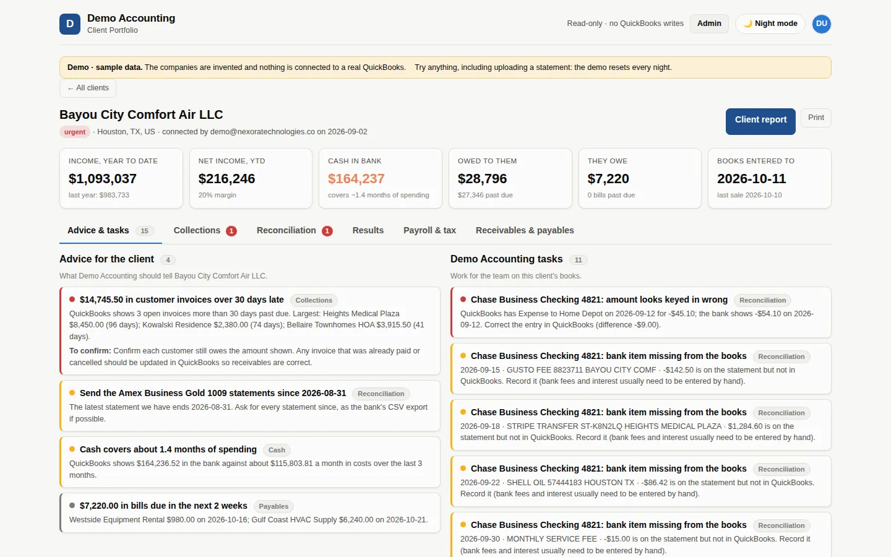Click the MONTHLY SERVICE FEE bank item text

click(x=635, y=545)
